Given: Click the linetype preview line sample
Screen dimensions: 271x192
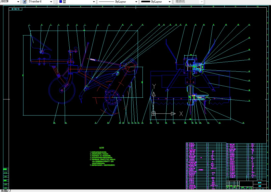Looking at the screenshot, I should [x=106, y=2].
